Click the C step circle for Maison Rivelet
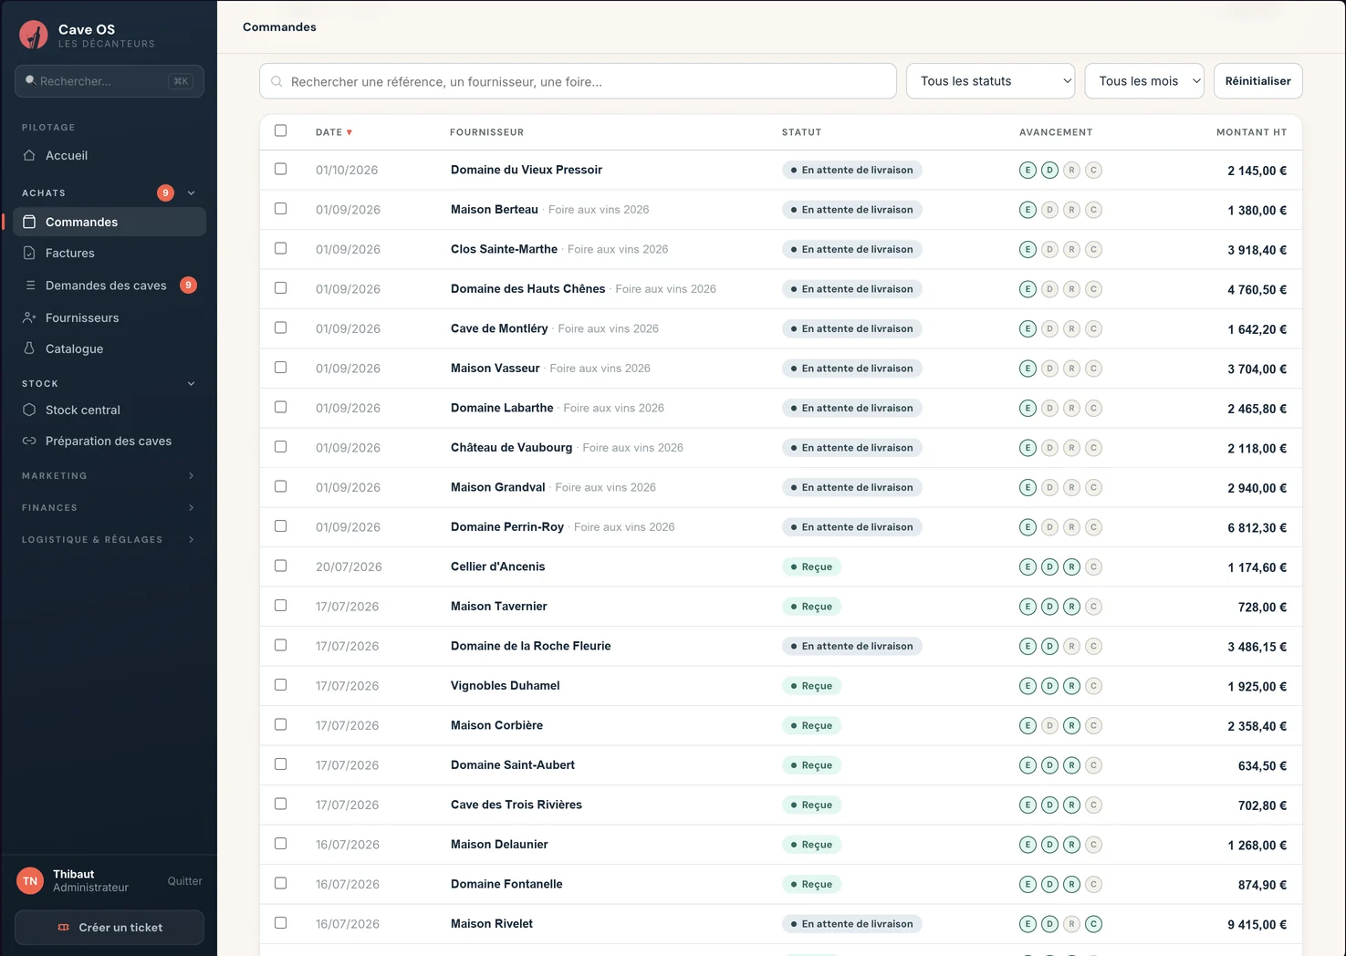Viewport: 1346px width, 956px height. (x=1093, y=924)
